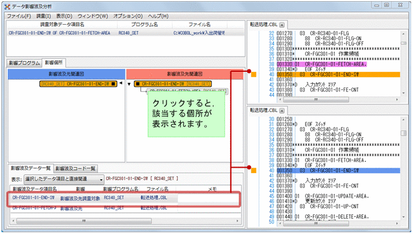This screenshot has height=234, width=413.
Task: Click the 影響波及先関連図 blue header
Action: point(66,74)
